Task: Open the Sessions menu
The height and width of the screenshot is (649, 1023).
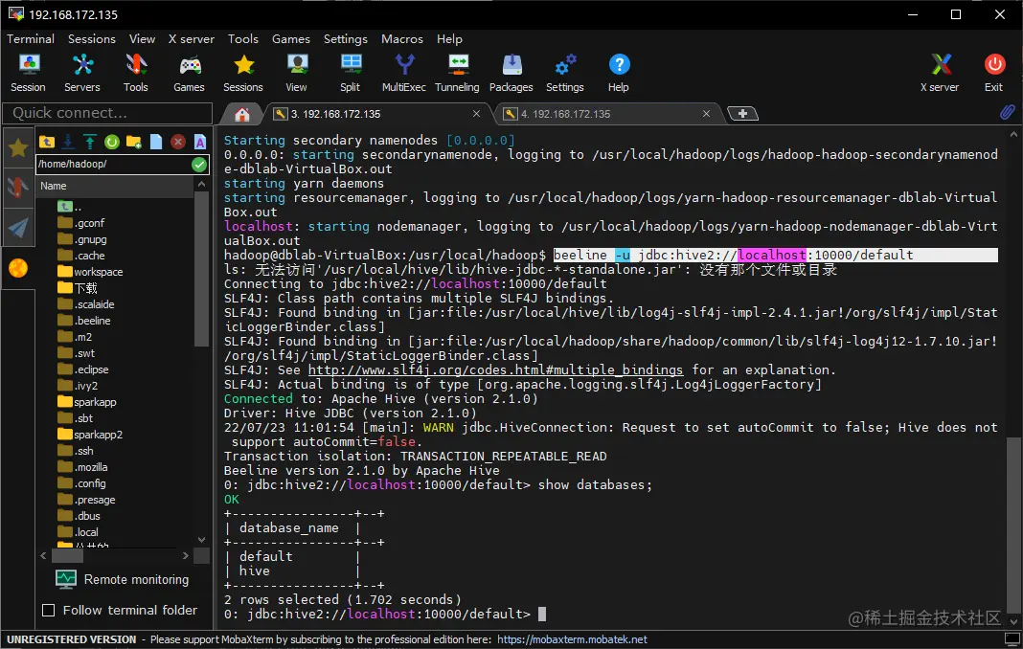Action: click(x=91, y=39)
